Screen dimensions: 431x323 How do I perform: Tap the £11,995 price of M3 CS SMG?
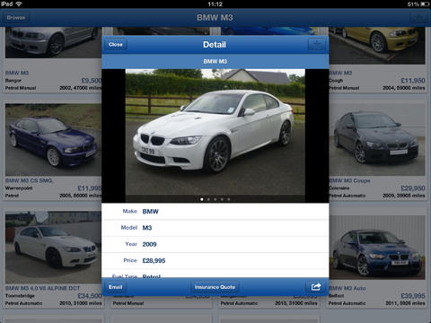tap(90, 188)
